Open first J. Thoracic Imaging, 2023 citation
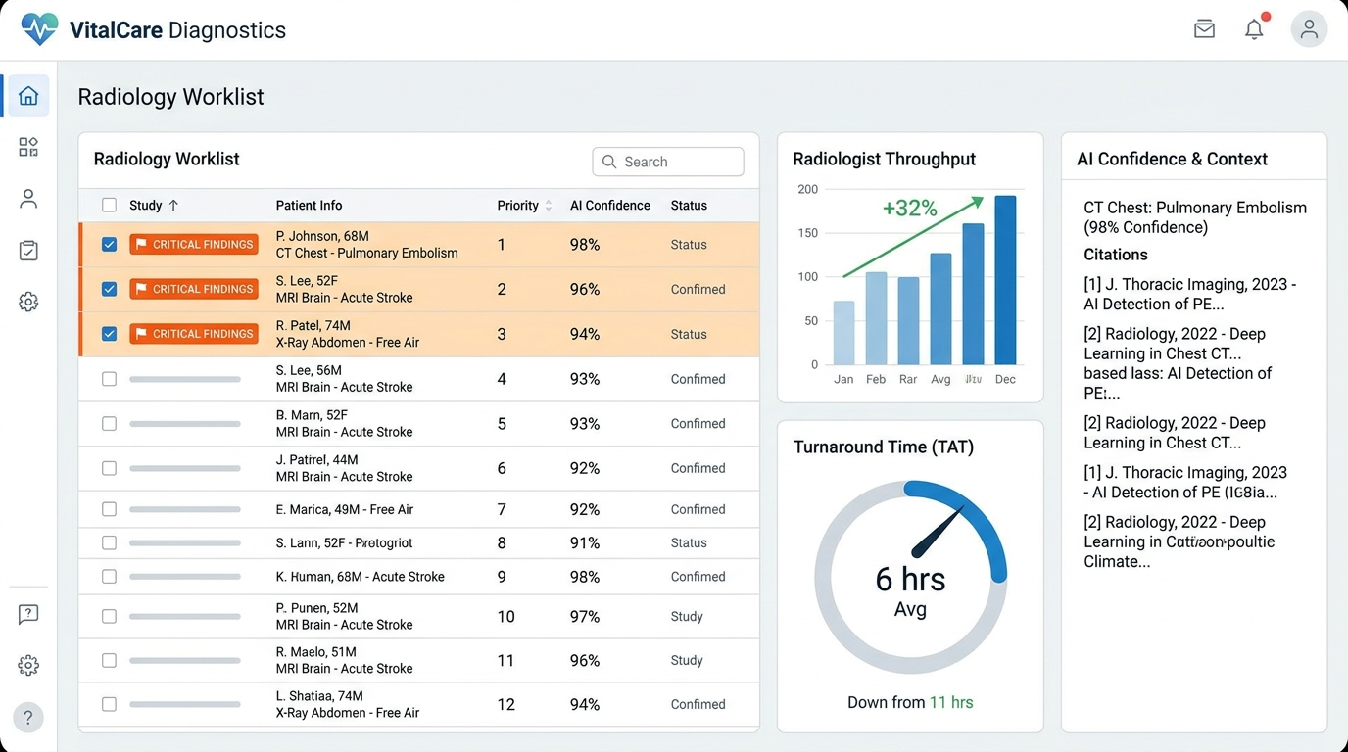The width and height of the screenshot is (1348, 752). [x=1189, y=294]
